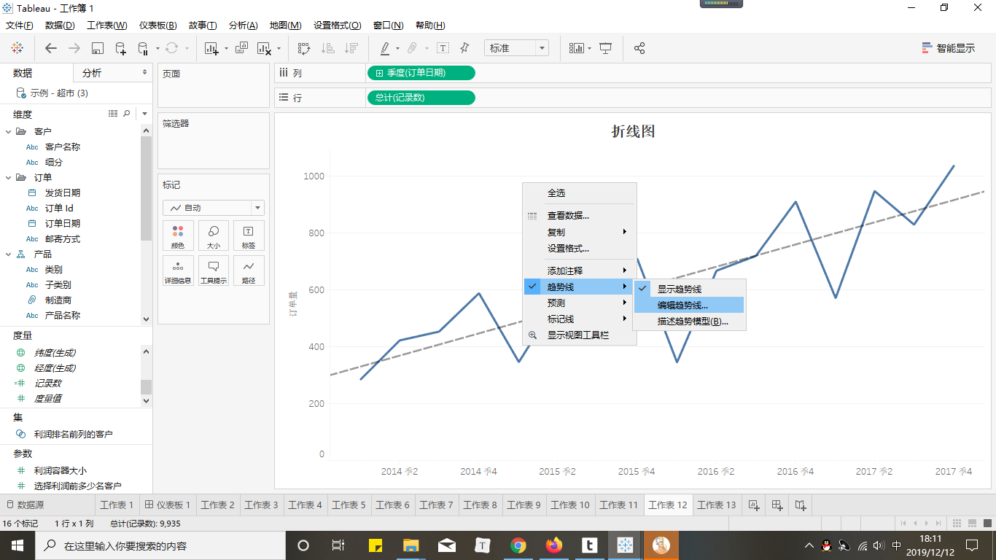Open Firefox from the Windows taskbar

554,545
